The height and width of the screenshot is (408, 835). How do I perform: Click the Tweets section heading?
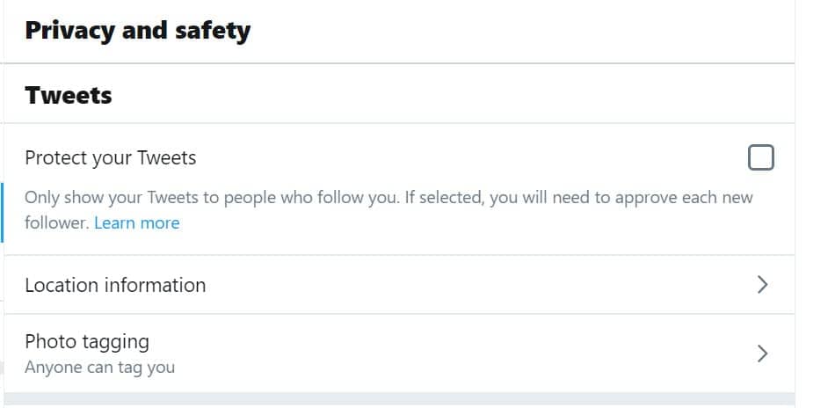click(69, 95)
